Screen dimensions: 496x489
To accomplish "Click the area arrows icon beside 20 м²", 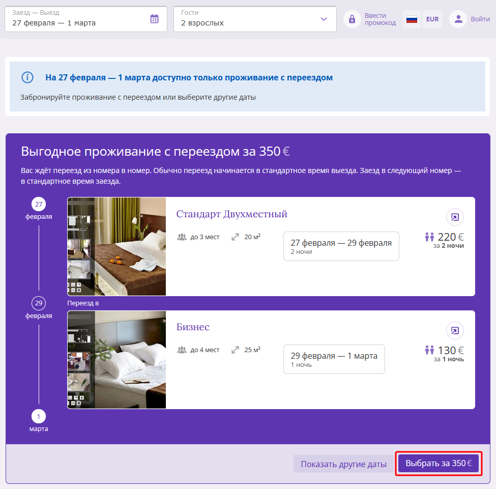I will tap(235, 237).
